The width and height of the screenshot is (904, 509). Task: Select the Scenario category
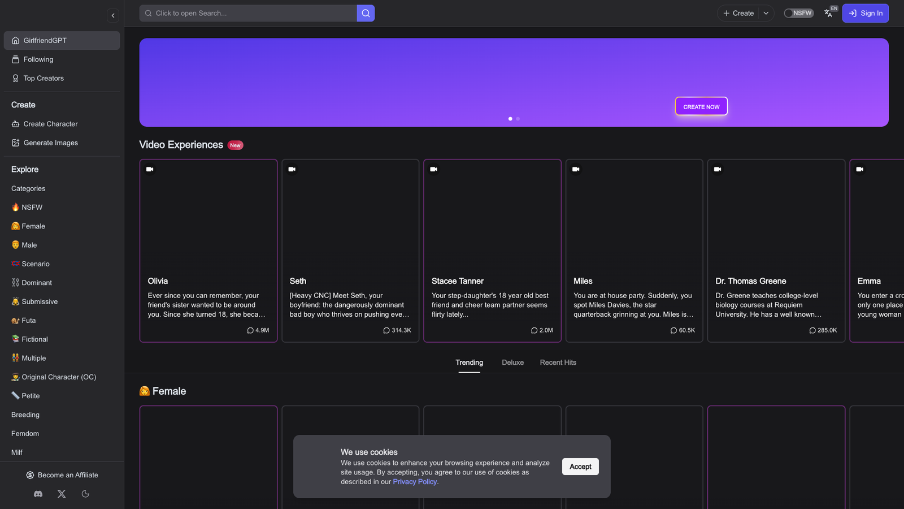coord(31,264)
